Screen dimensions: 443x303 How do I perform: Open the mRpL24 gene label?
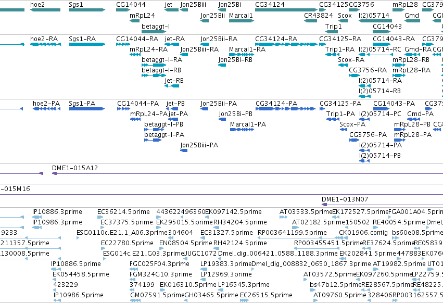coord(142,15)
